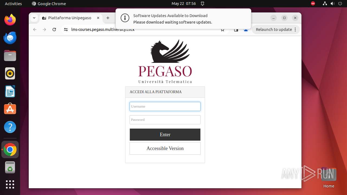Close the Piattaforma Unipegaso tab
This screenshot has width=347, height=195.
(98, 18)
